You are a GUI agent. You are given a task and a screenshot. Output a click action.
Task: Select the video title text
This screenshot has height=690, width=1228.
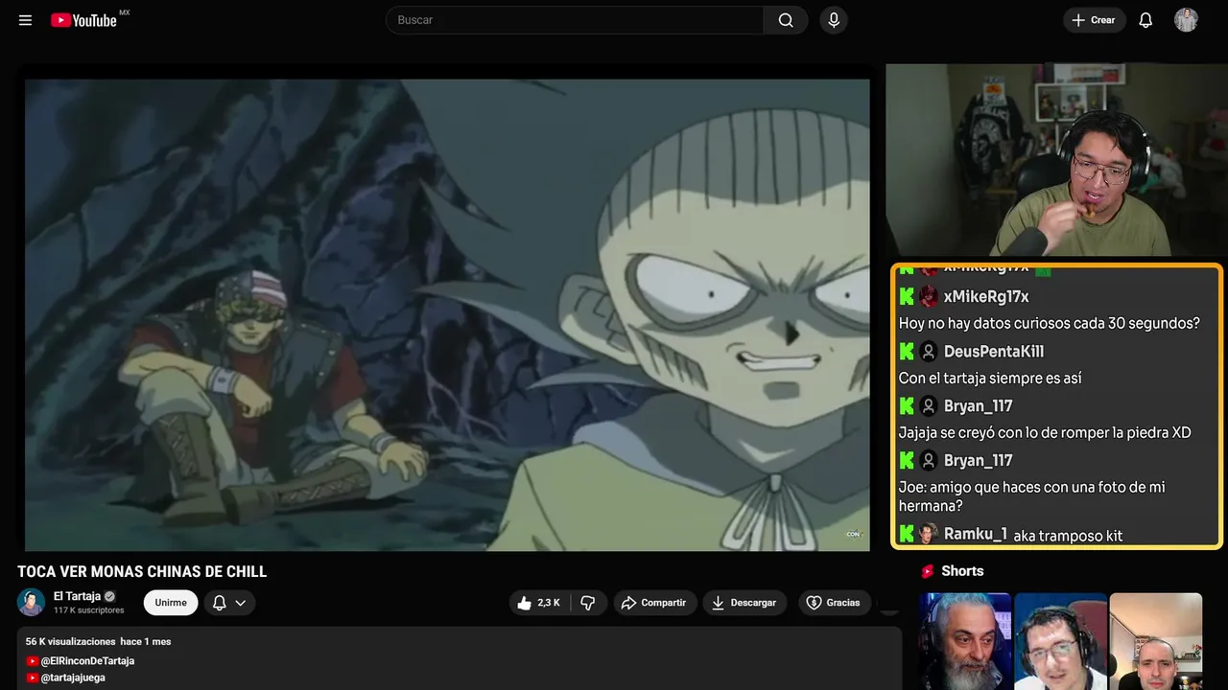142,572
